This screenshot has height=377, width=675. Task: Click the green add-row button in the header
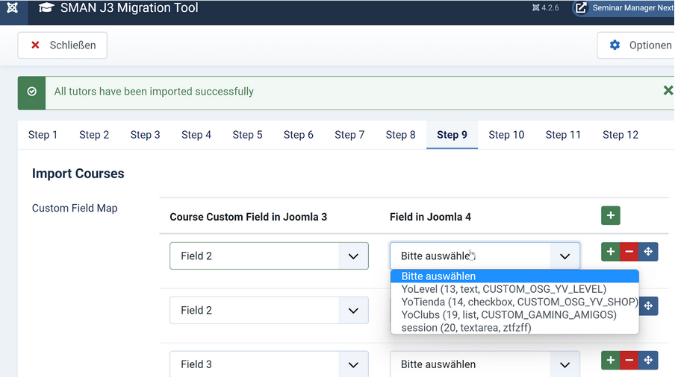click(610, 215)
